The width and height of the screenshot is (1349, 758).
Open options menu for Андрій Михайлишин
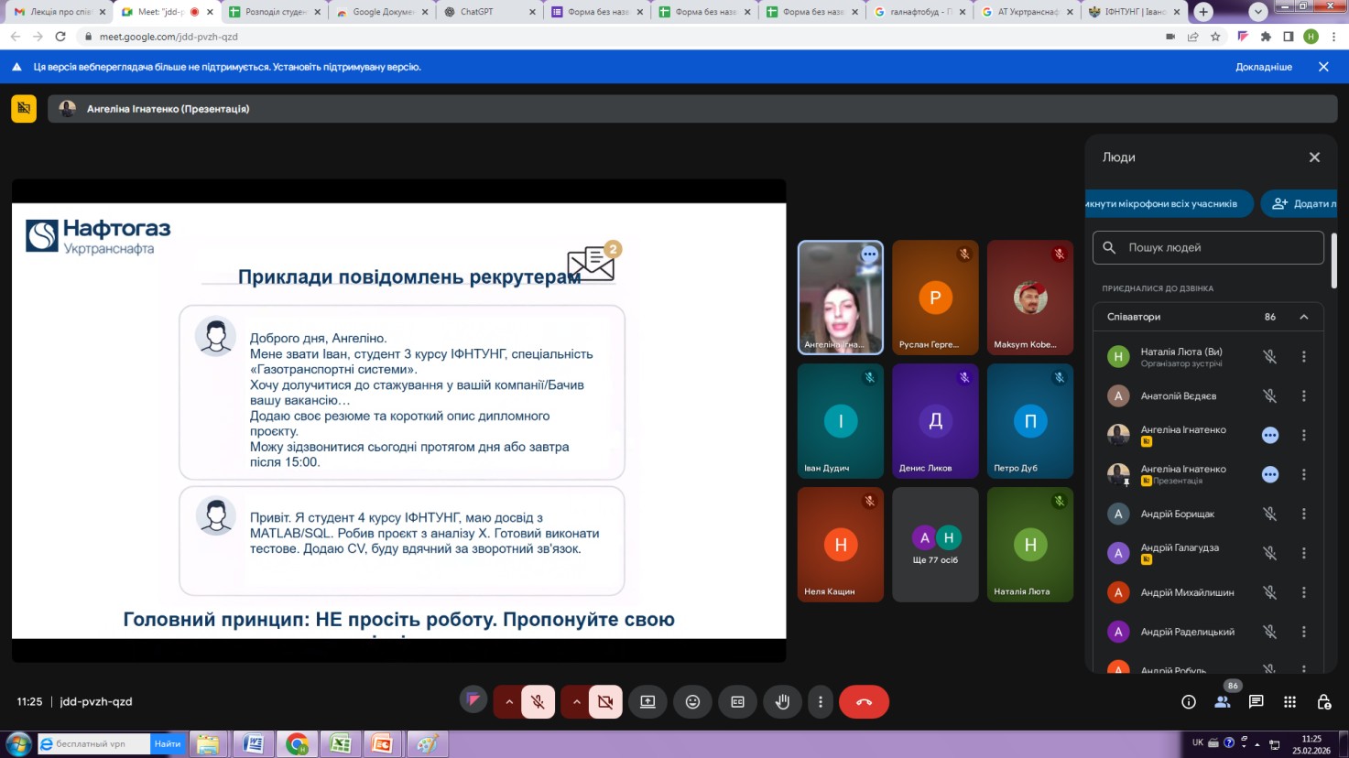click(1304, 593)
